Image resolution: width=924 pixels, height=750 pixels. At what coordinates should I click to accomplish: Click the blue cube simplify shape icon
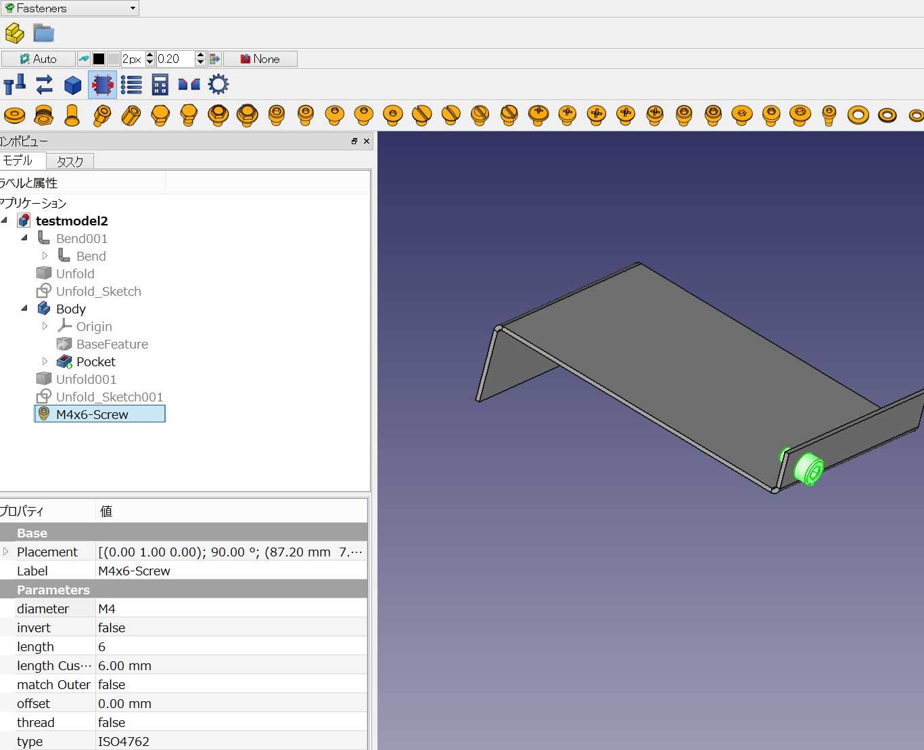[73, 85]
